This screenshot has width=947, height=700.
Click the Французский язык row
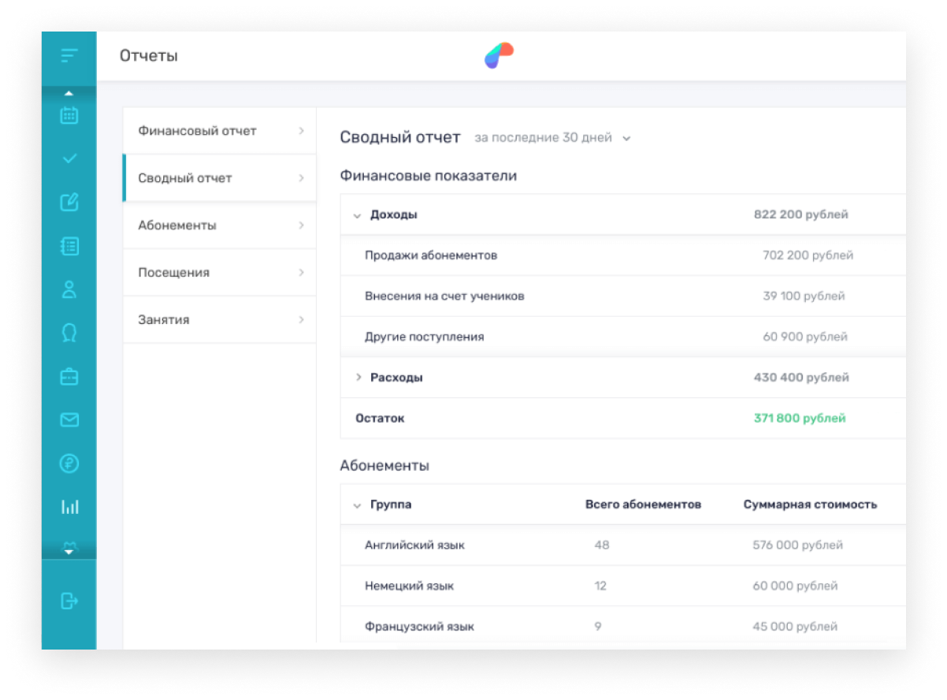[x=623, y=627]
